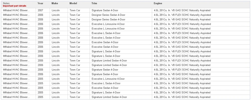Click the 2006 Executive Sedan GAS engine cell

pos(182,47)
